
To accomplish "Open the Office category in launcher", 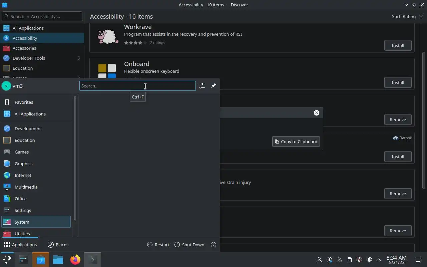I will (x=36, y=199).
